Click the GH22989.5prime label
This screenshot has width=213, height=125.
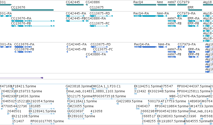point(129,101)
